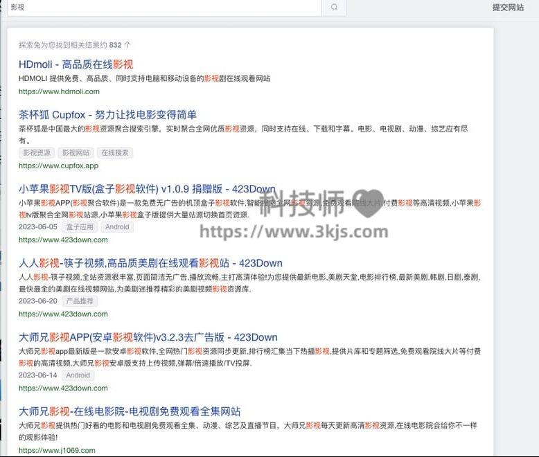Image resolution: width=539 pixels, height=457 pixels.
Task: Click the date 2023-06-05
Action: (x=38, y=227)
